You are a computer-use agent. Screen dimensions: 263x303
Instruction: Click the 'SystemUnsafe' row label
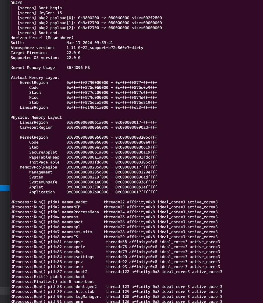43,182
